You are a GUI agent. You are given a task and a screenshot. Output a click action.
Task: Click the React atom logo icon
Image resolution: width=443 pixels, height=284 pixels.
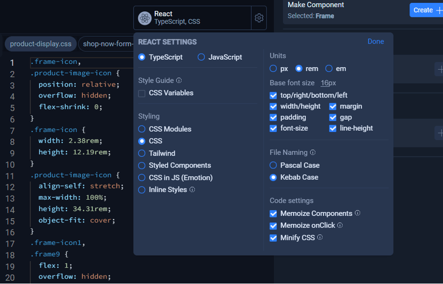[145, 18]
